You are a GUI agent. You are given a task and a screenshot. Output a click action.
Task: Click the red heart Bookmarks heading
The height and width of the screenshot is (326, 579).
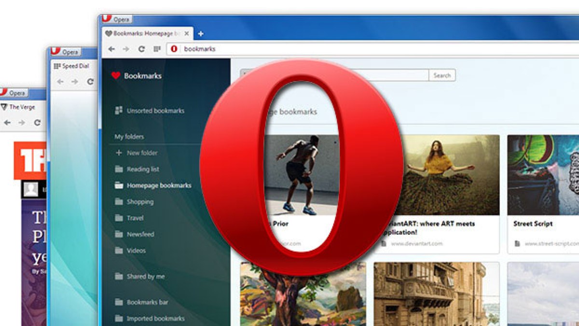[x=136, y=76]
